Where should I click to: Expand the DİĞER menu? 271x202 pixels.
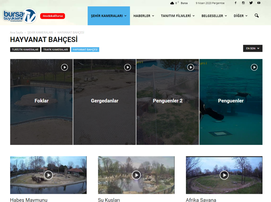coord(241,16)
